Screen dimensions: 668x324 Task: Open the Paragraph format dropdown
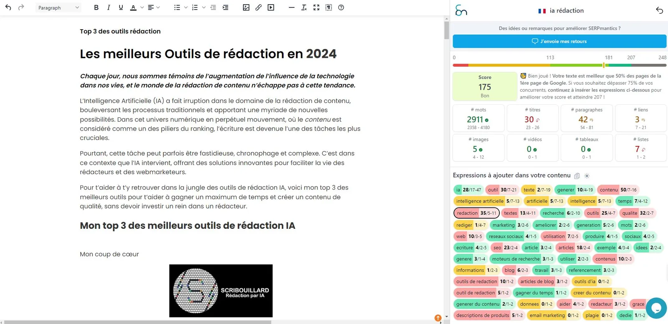(58, 8)
